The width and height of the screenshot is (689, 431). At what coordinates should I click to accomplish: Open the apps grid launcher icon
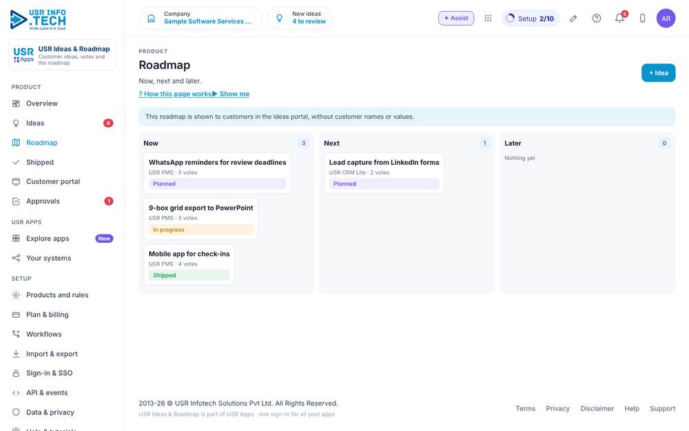pyautogui.click(x=488, y=18)
